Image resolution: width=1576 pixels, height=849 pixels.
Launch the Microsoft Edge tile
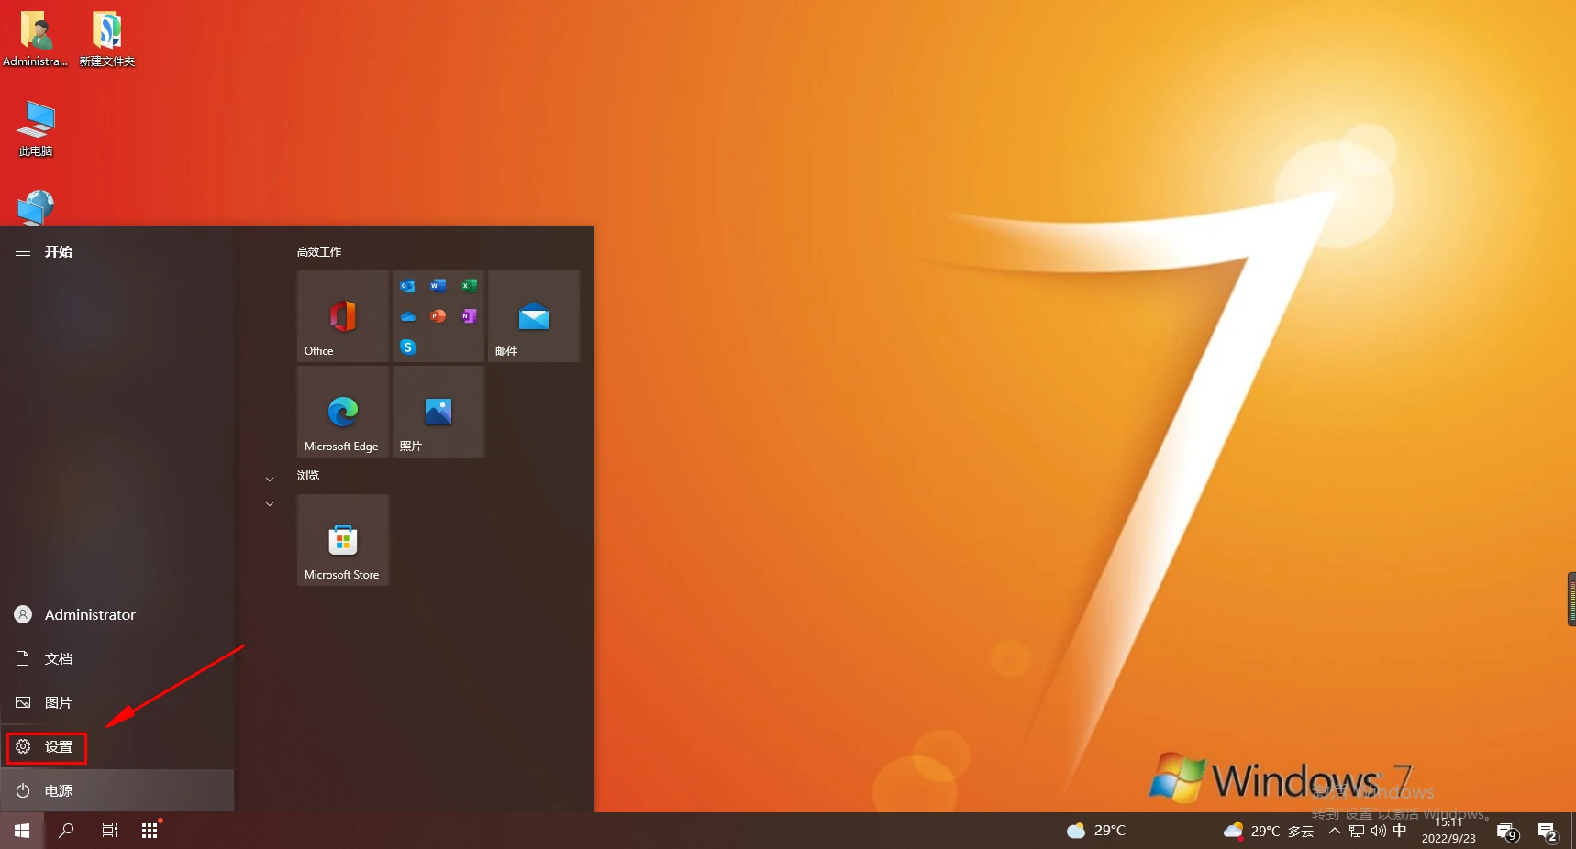coord(343,412)
